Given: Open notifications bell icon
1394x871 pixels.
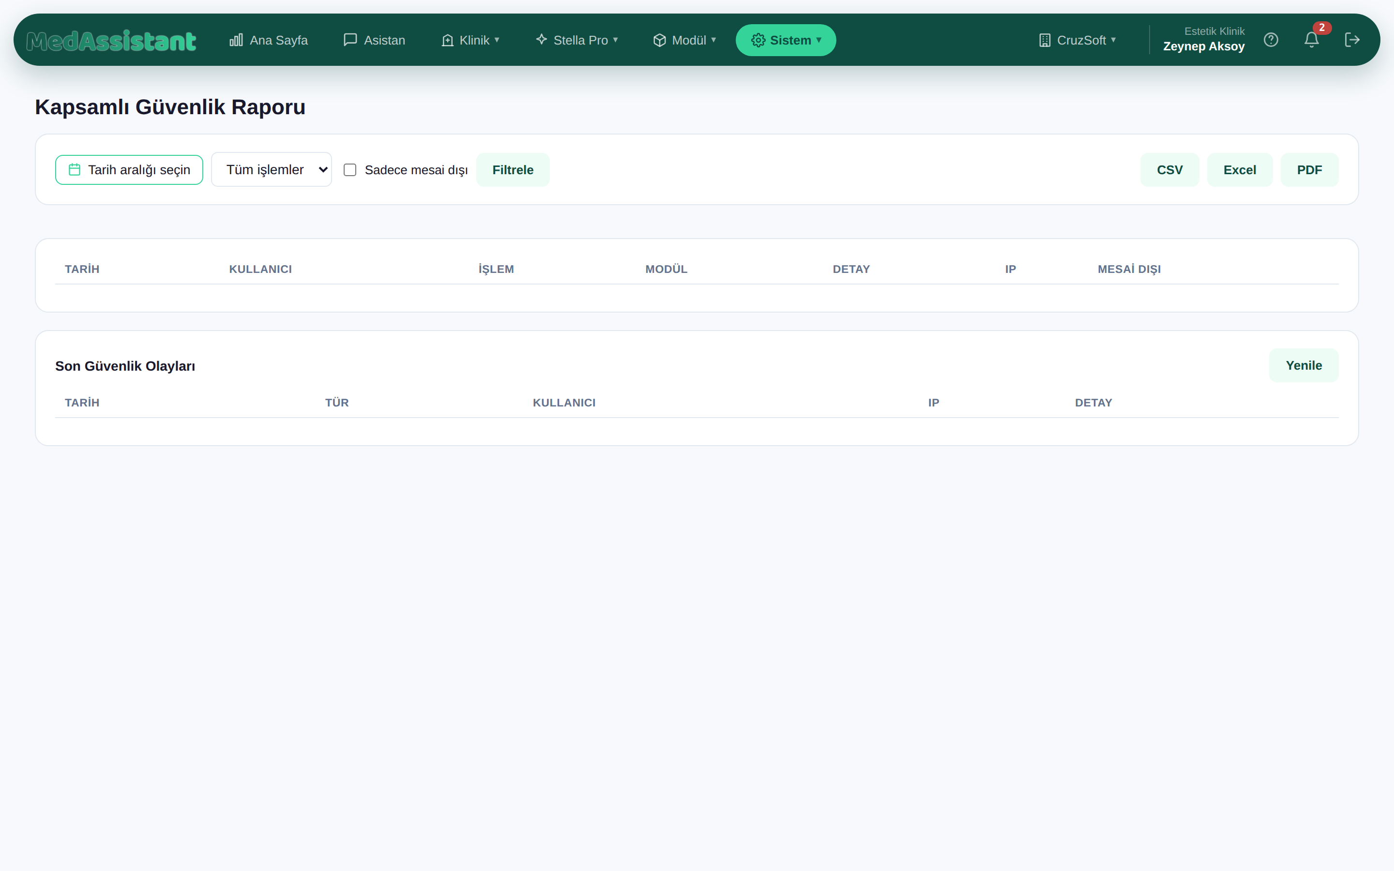Looking at the screenshot, I should 1312,40.
